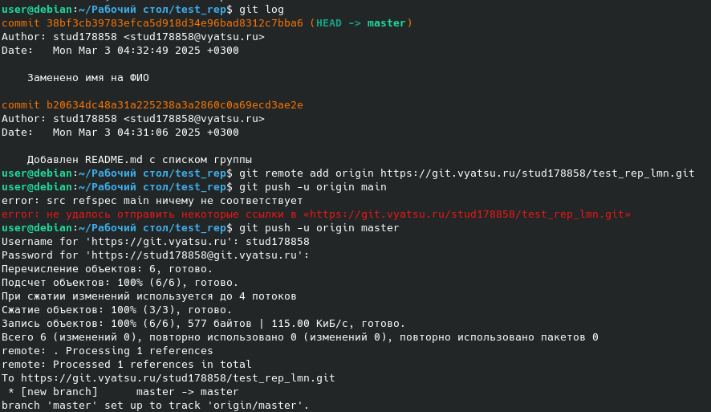711x412 pixels.
Task: Click the Password prompt line
Action: point(156,255)
